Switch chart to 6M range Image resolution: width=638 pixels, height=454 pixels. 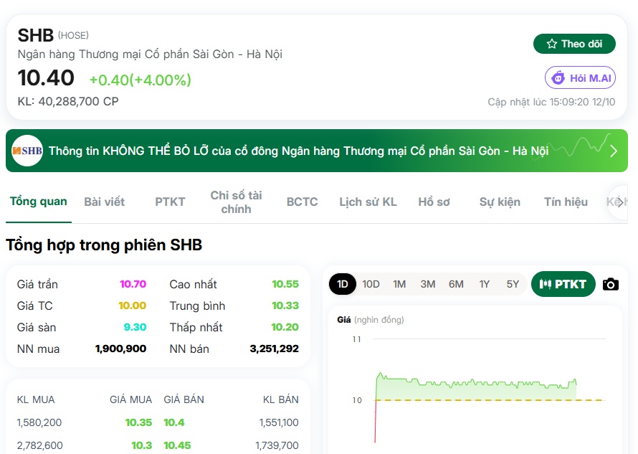click(x=456, y=284)
